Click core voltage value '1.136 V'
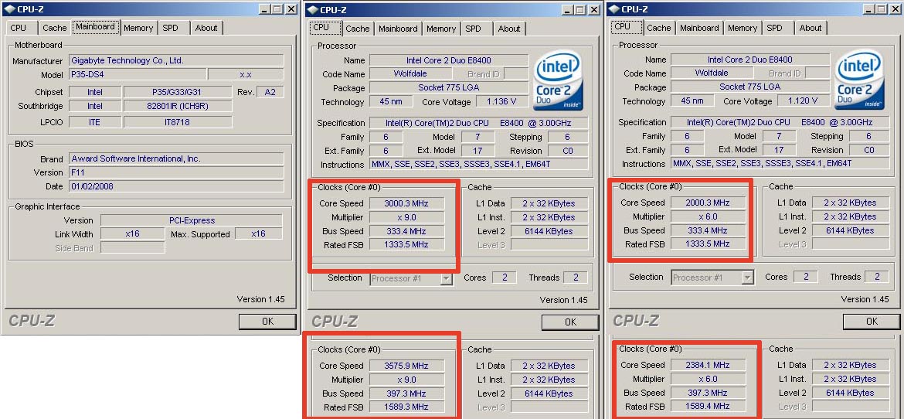 tap(501, 102)
